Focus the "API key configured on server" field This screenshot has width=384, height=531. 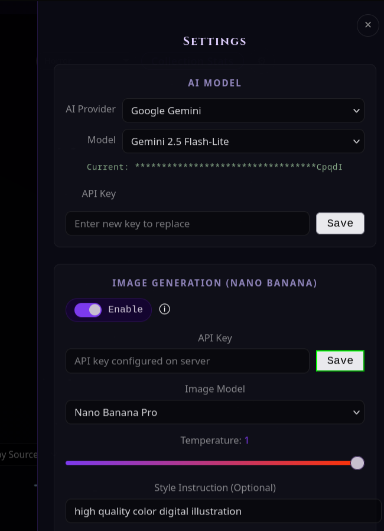[187, 361]
